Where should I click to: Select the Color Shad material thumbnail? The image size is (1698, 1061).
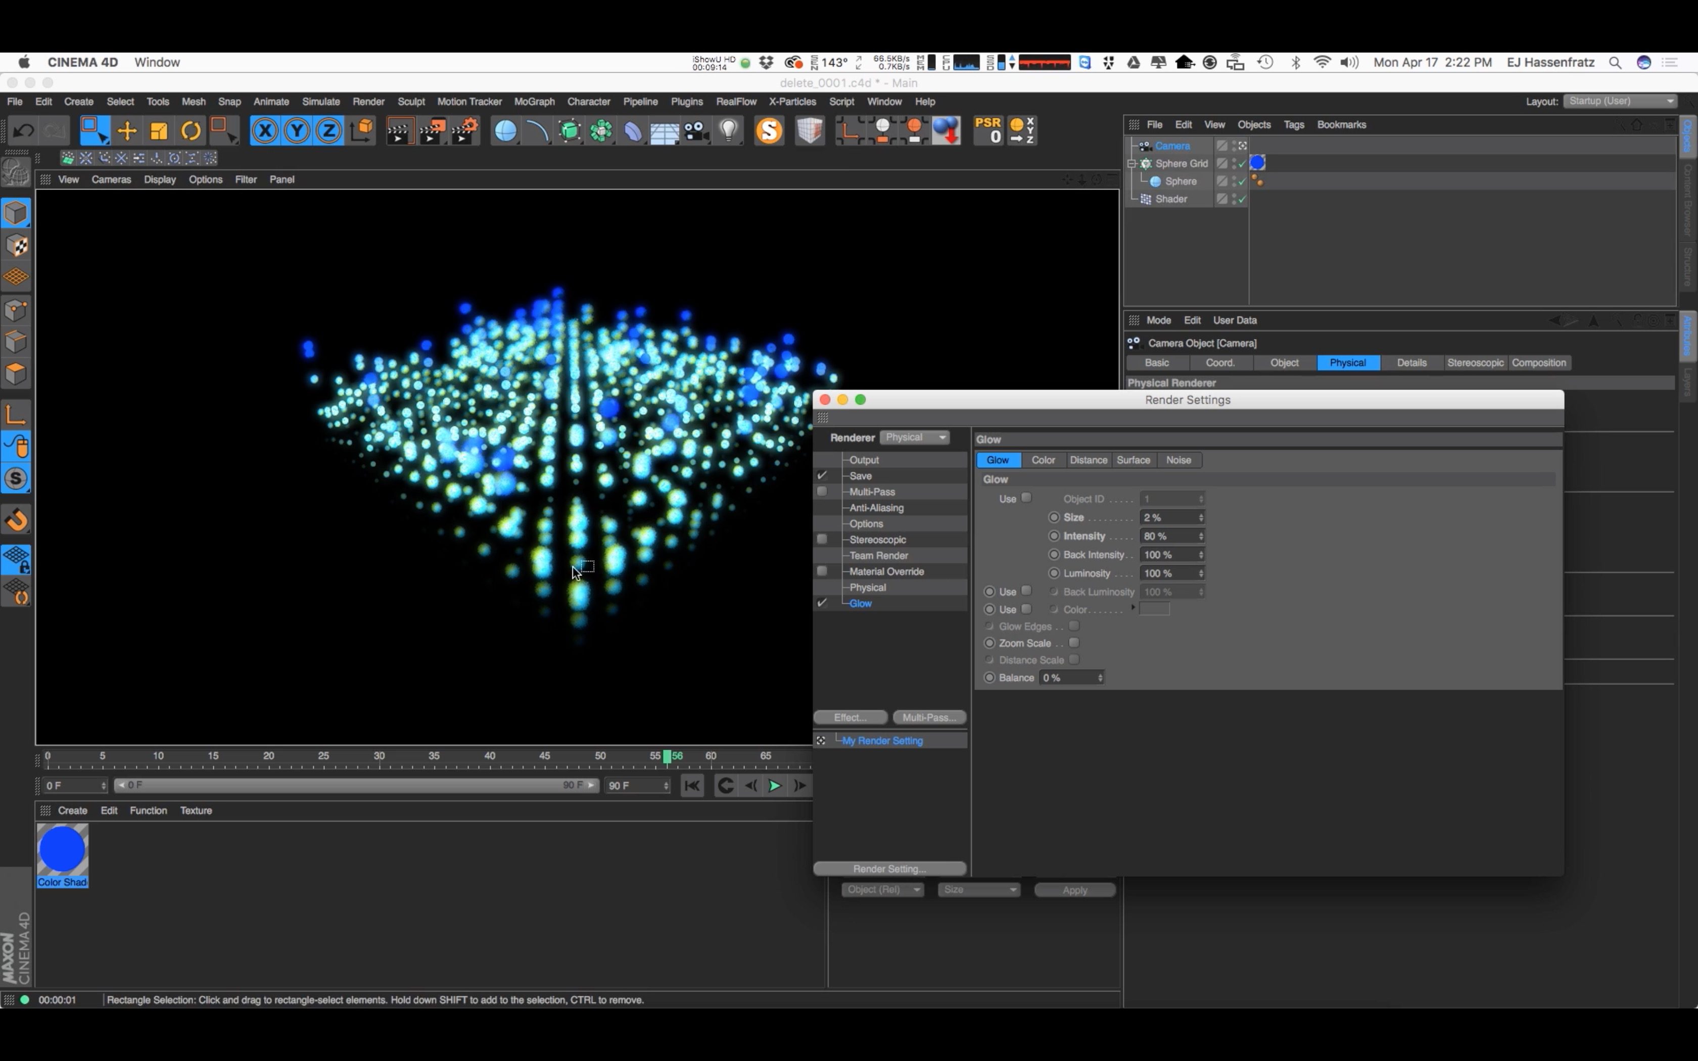click(63, 855)
